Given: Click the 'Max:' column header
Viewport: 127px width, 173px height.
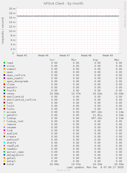Looking at the screenshot, I should click(x=117, y=60).
